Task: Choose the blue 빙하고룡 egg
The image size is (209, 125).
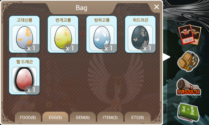Action: (x=102, y=34)
